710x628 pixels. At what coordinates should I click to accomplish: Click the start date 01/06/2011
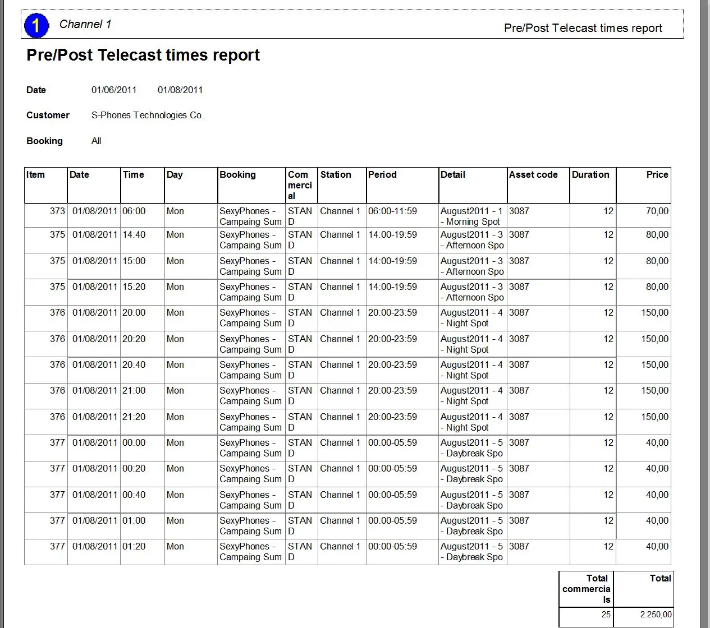click(x=114, y=90)
